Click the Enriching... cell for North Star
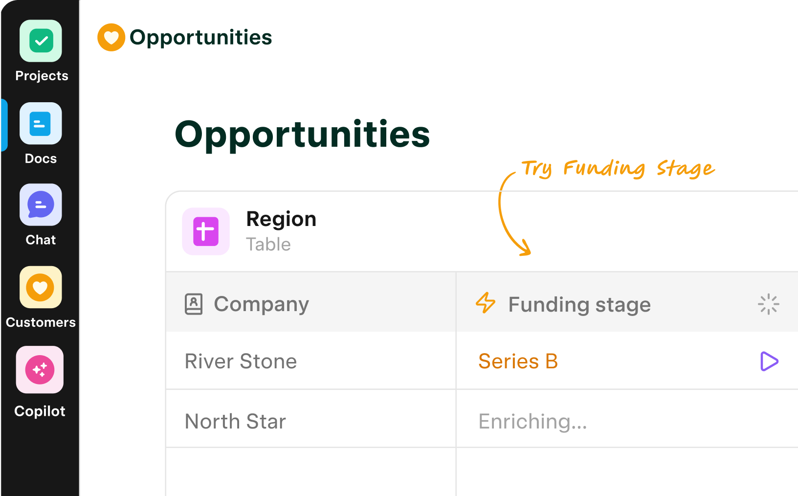 (532, 421)
